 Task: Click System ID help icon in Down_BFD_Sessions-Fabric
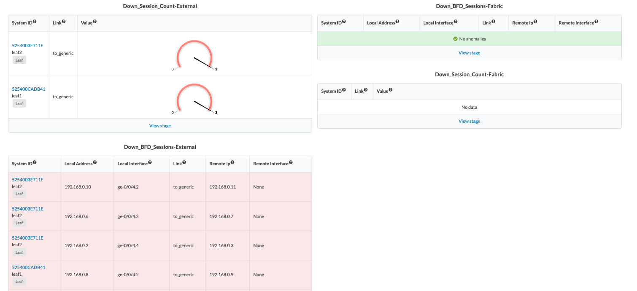pyautogui.click(x=344, y=21)
